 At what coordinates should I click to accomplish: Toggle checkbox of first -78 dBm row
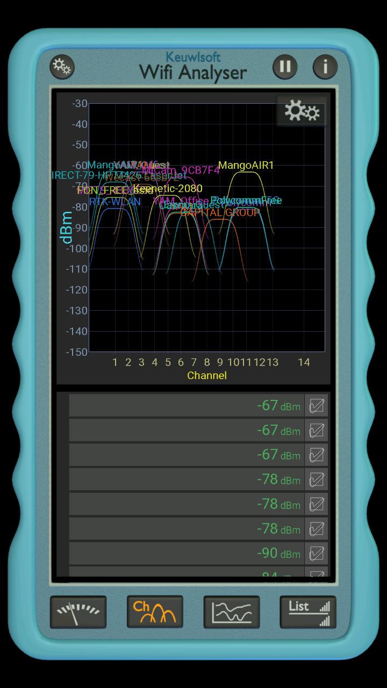(317, 479)
